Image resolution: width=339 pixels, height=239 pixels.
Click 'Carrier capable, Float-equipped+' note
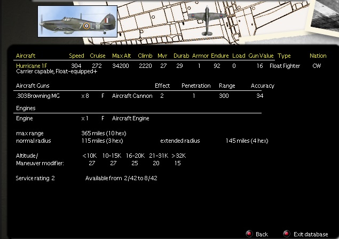click(x=57, y=72)
